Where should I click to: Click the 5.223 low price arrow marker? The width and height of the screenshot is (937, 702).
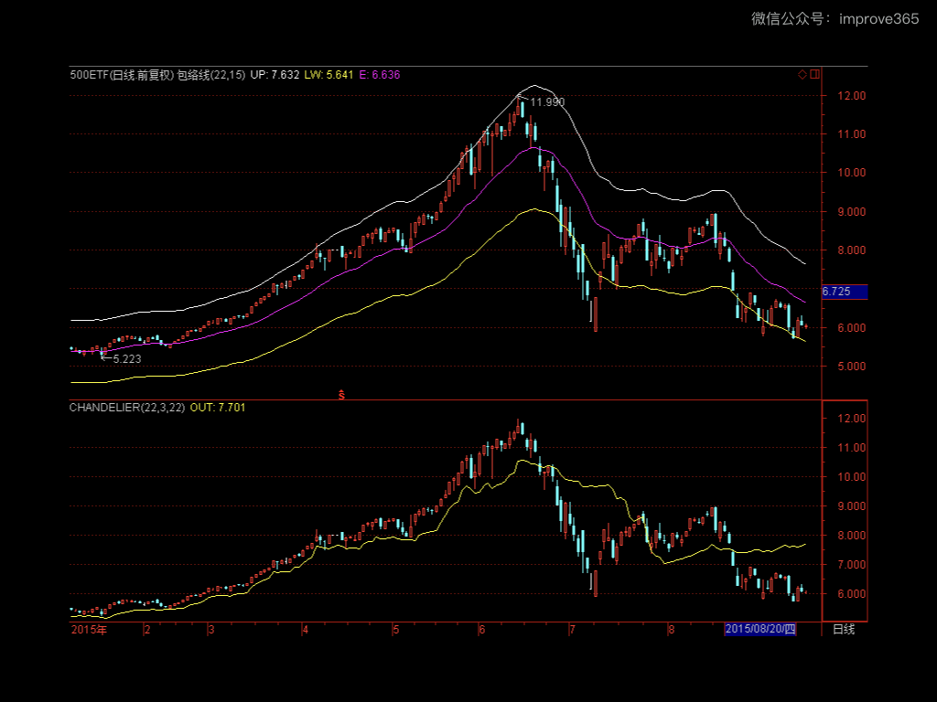(x=125, y=358)
